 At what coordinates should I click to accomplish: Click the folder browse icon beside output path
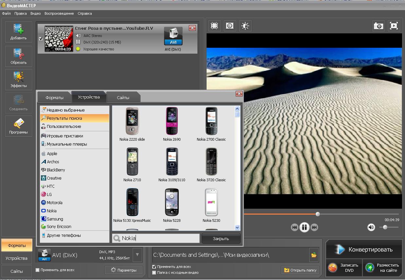(314, 255)
